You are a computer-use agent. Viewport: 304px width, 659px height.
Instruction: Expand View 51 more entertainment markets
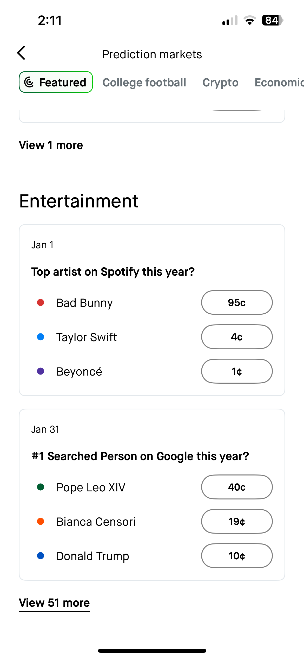(54, 603)
